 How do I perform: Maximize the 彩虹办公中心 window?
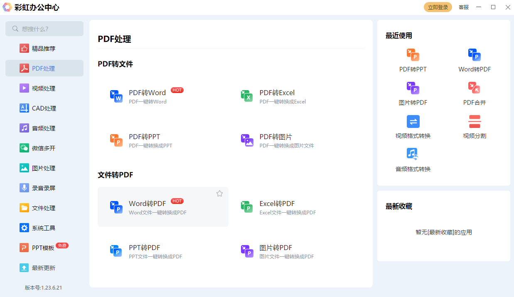point(493,7)
